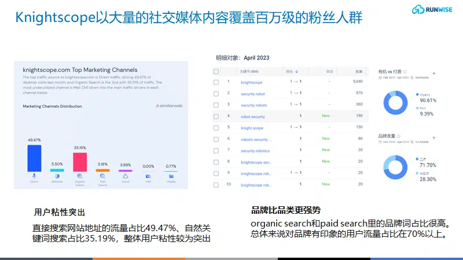Viewport: 463px width, 260px height.
Task: Click knightscope.com Top Marketing Channels title
Action: click(x=80, y=70)
